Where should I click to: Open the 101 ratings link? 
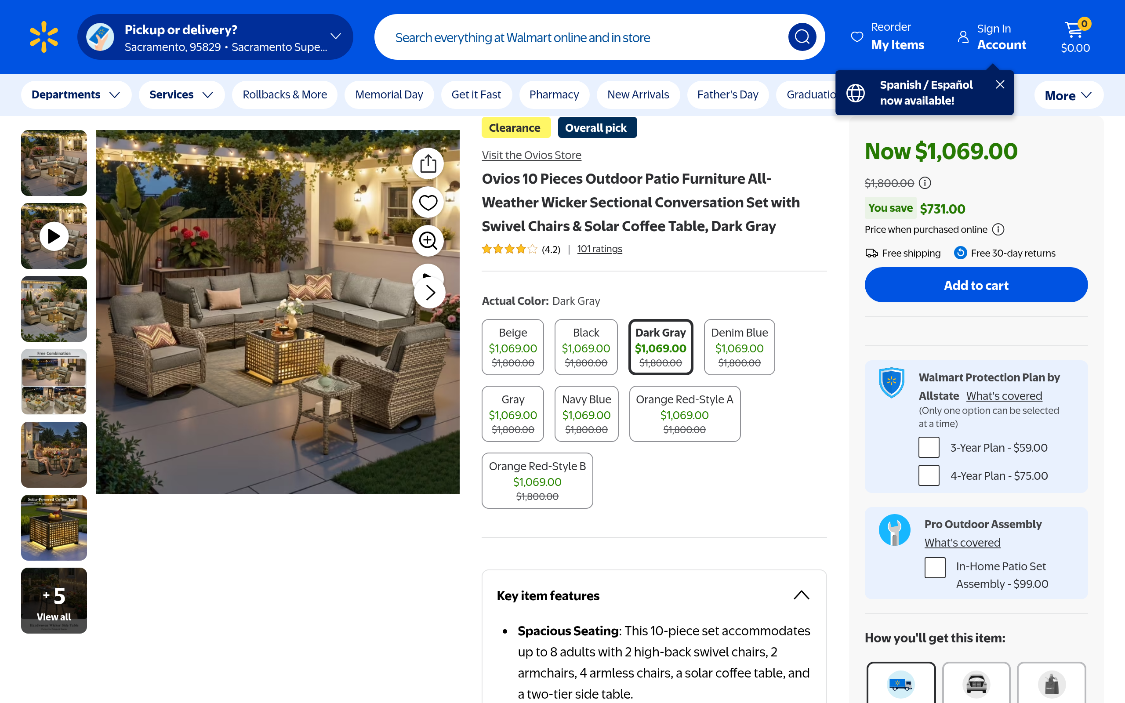(599, 249)
